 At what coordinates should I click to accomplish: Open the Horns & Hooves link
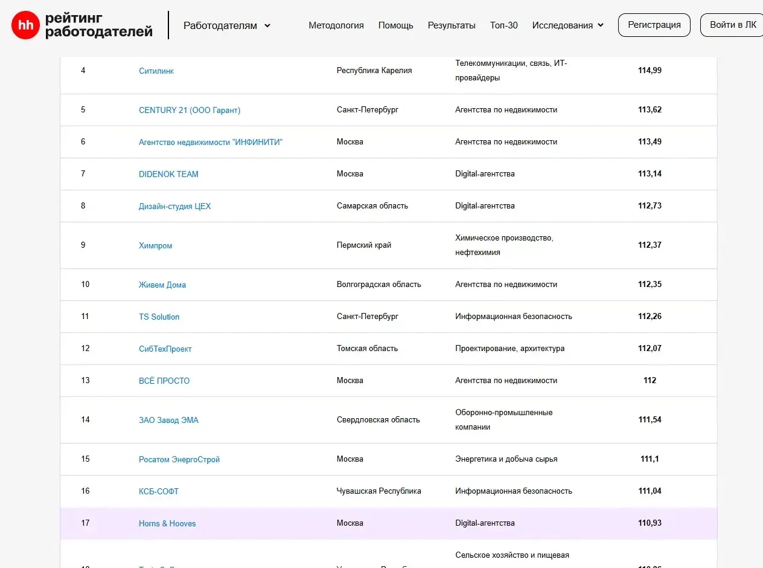point(167,523)
